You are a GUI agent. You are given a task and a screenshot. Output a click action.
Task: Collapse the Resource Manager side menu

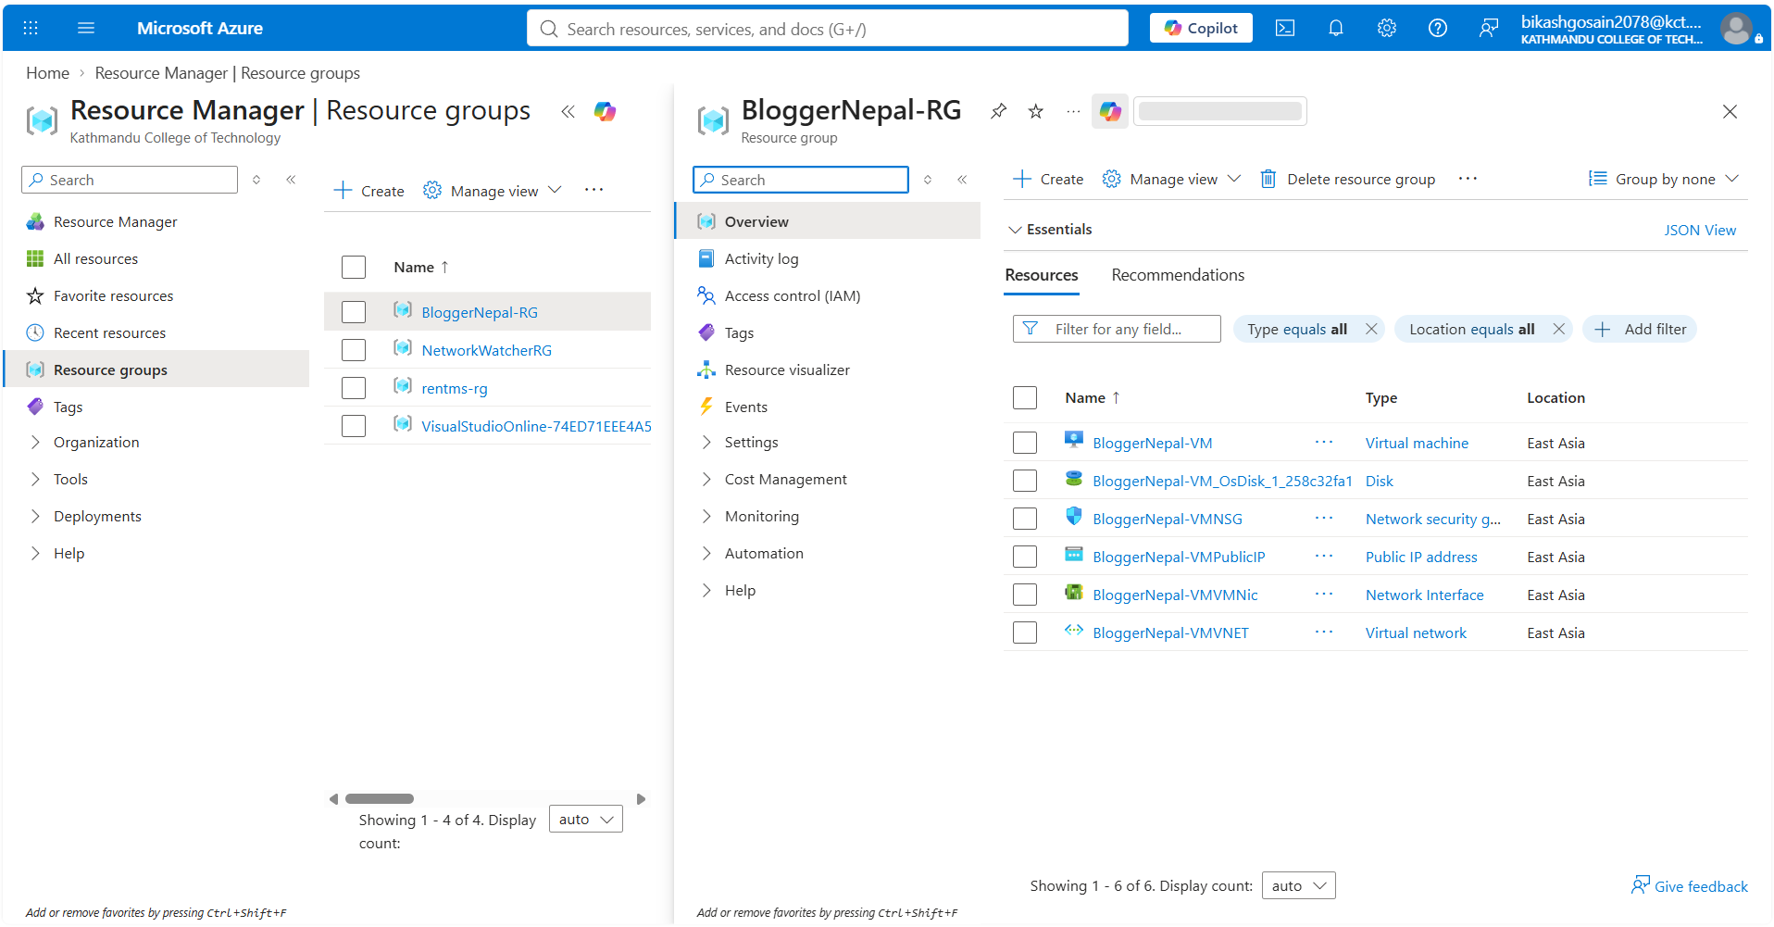click(x=291, y=180)
